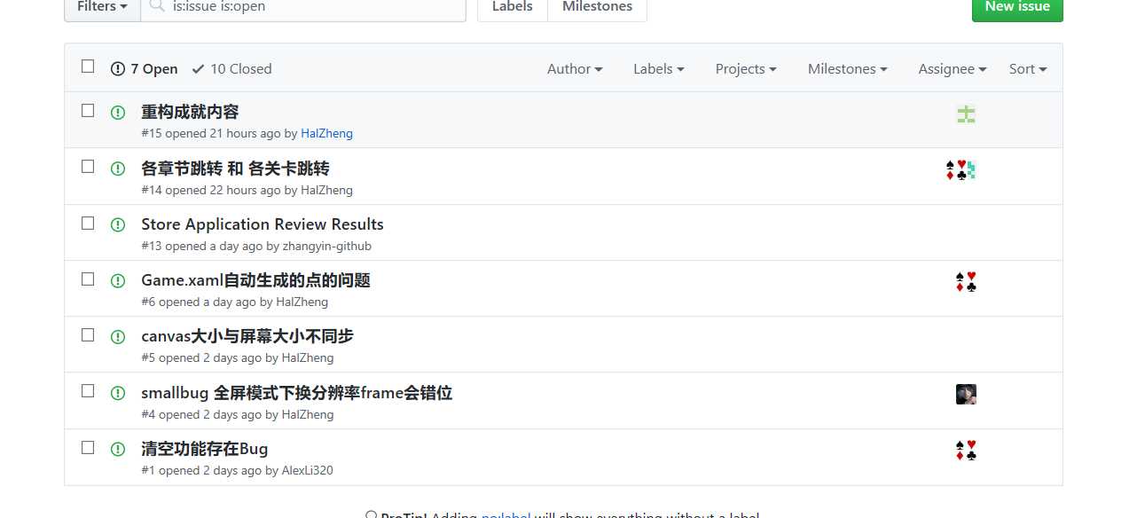This screenshot has height=518, width=1129.
Task: Open the Projects filter dropdown
Action: point(746,68)
